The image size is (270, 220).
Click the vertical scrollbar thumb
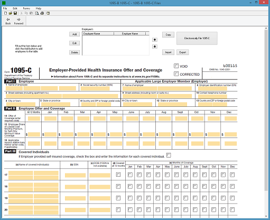coord(266,110)
